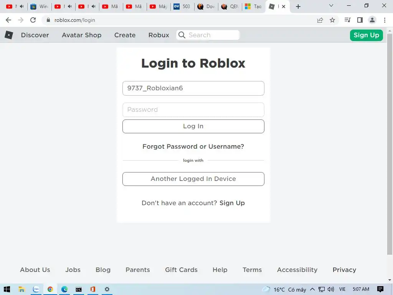Open Accessibility footer link

[x=297, y=270]
